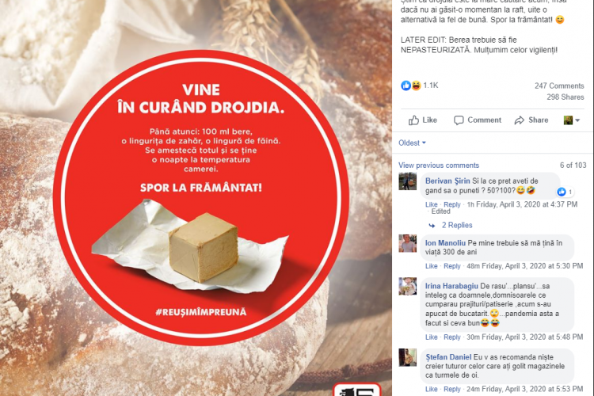Click the thumbs-up Like icon button
Screen dimensions: 594x396
tap(413, 120)
